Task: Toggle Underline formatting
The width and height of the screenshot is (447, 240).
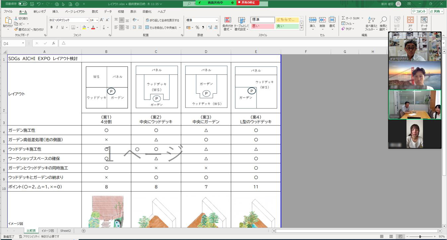Action: tap(63, 27)
